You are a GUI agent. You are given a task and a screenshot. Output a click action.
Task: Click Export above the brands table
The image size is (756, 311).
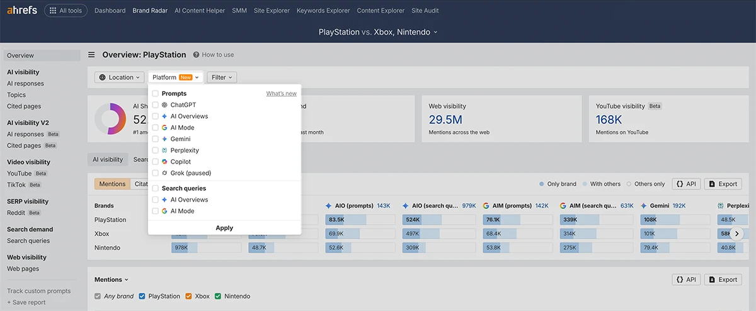[x=723, y=184]
